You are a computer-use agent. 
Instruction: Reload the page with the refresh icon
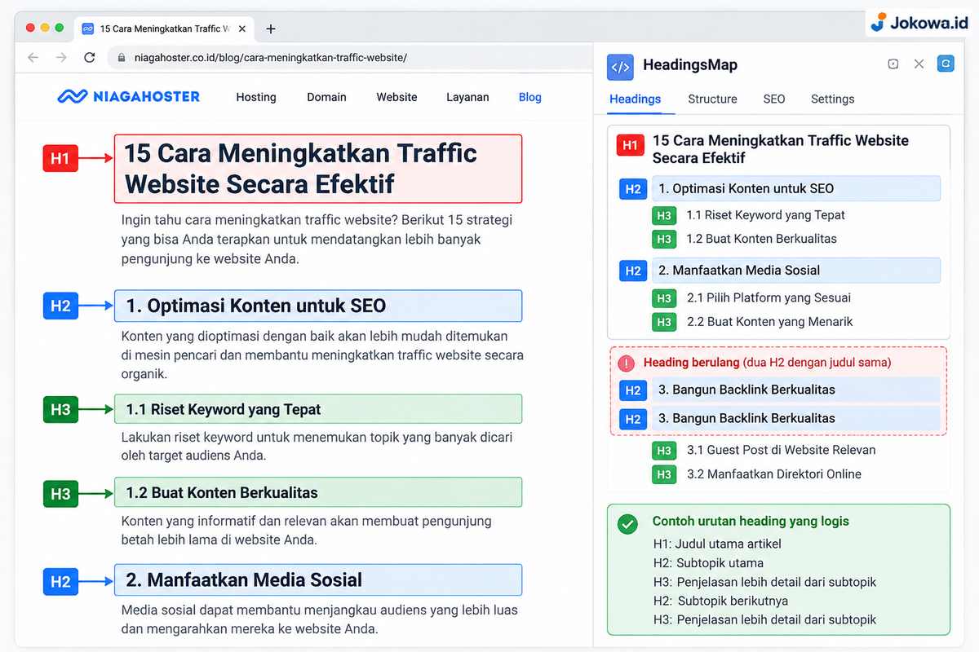[x=90, y=58]
